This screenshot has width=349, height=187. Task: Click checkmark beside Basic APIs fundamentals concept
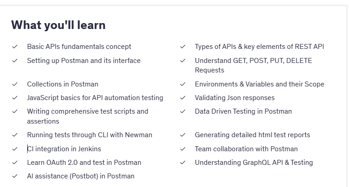pos(15,47)
